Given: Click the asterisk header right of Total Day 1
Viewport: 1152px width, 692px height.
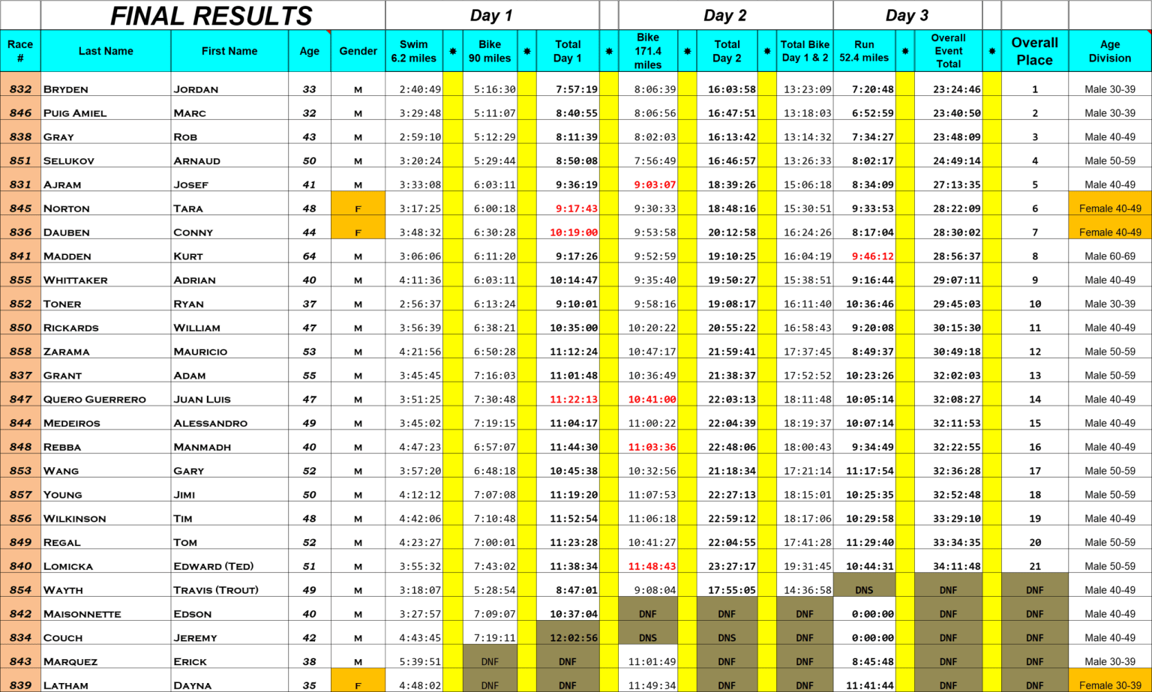Looking at the screenshot, I should click(x=608, y=51).
